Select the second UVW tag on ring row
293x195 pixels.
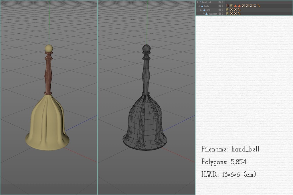tap(235, 10)
